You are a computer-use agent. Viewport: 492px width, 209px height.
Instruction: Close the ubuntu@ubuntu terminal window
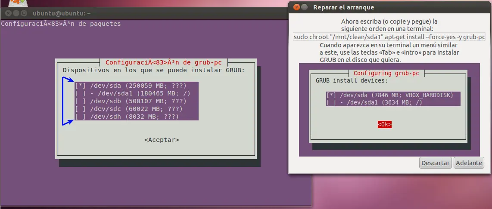9,13
